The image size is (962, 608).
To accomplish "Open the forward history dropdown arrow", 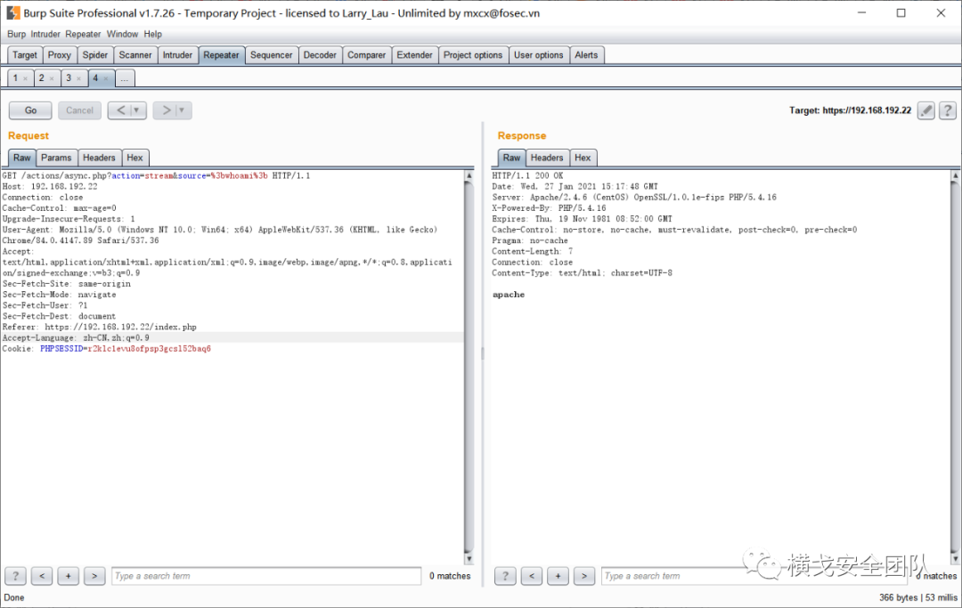I will point(183,110).
